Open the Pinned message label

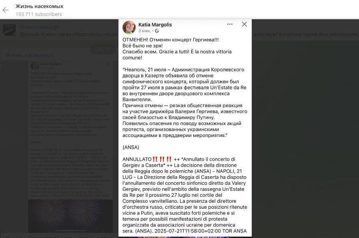[39, 27]
